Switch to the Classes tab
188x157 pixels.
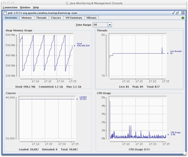(x=56, y=18)
